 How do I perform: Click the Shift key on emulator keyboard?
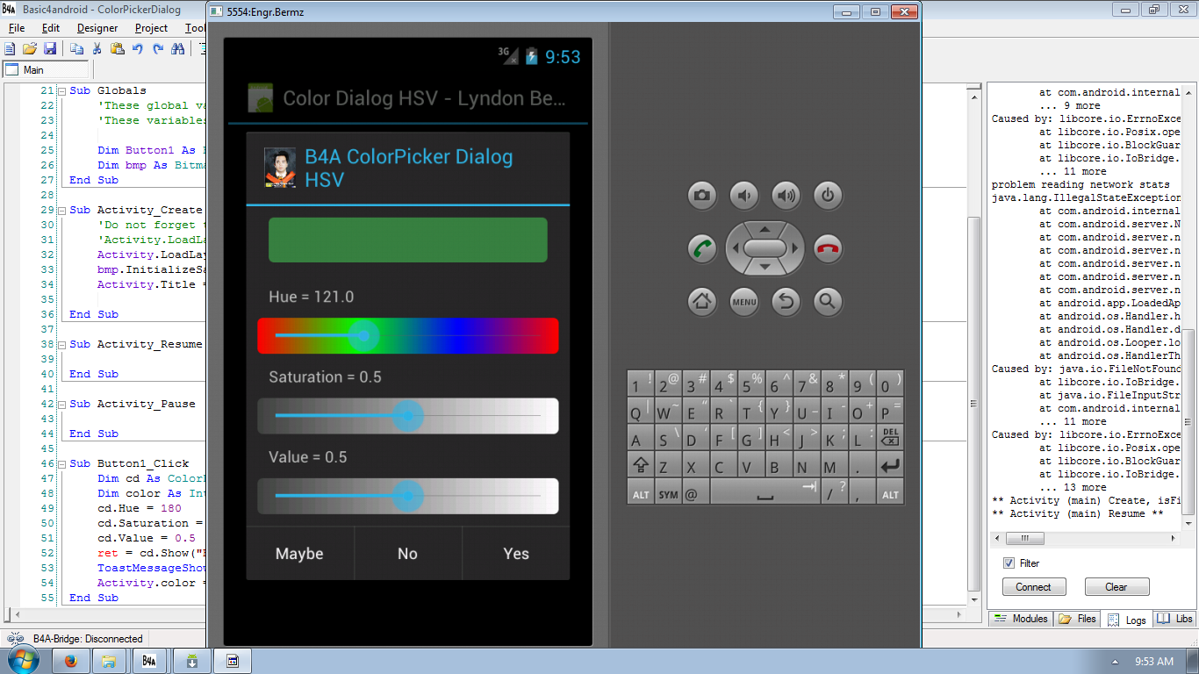(641, 466)
